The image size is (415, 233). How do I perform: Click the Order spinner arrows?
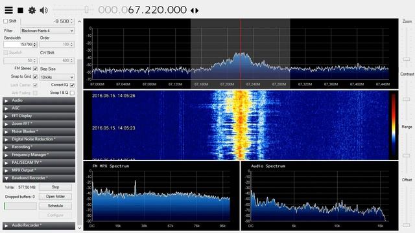[71, 45]
